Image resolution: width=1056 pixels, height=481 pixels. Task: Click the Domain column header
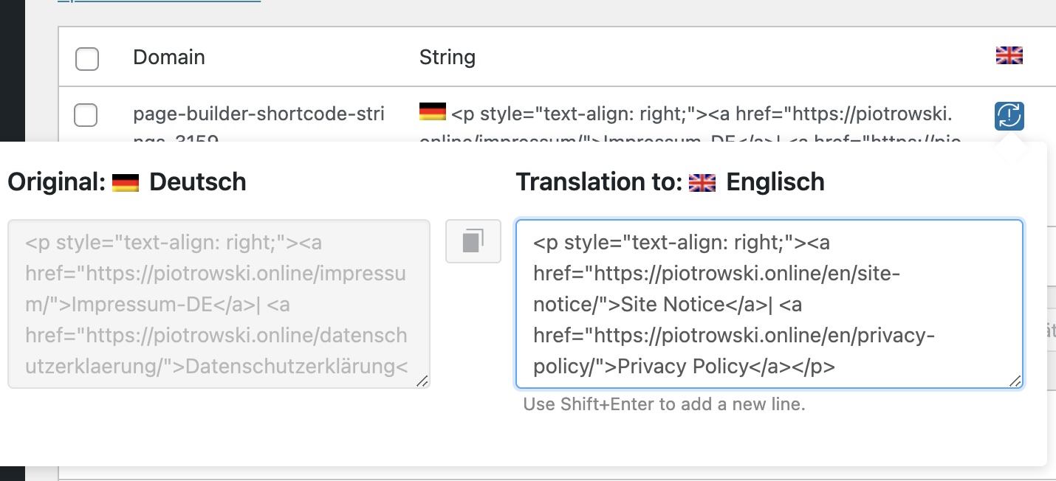169,57
